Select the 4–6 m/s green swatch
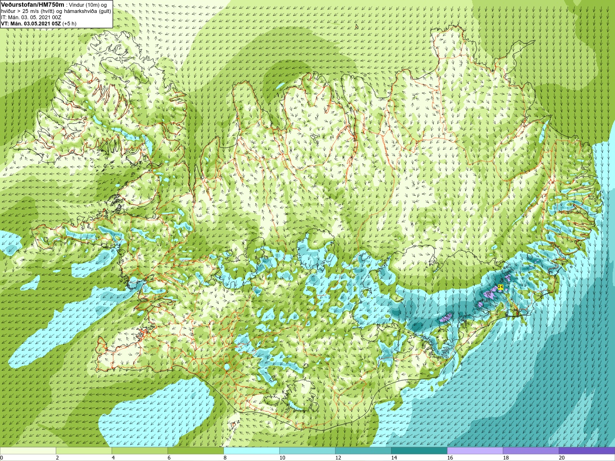This screenshot has width=615, height=461. coord(139,451)
